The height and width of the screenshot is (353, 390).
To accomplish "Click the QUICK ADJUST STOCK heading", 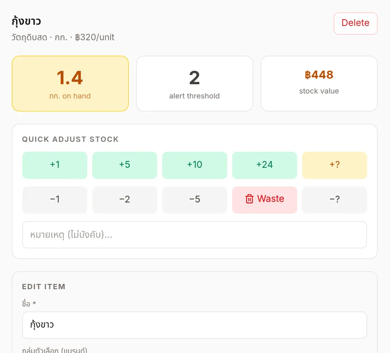I will [x=70, y=139].
